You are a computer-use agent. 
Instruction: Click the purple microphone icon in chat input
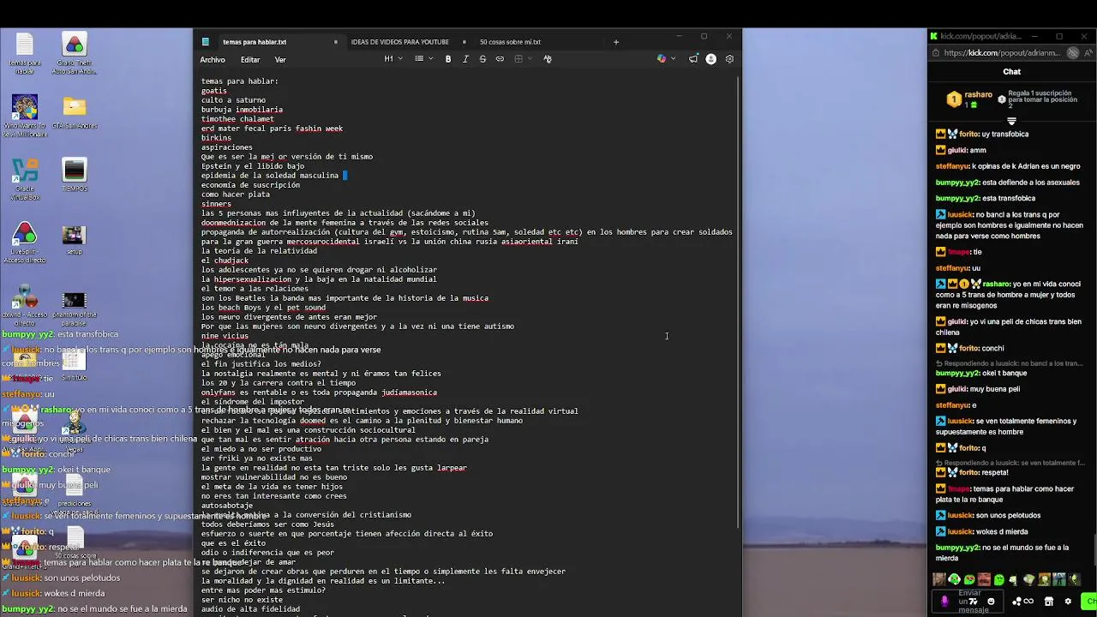944,602
